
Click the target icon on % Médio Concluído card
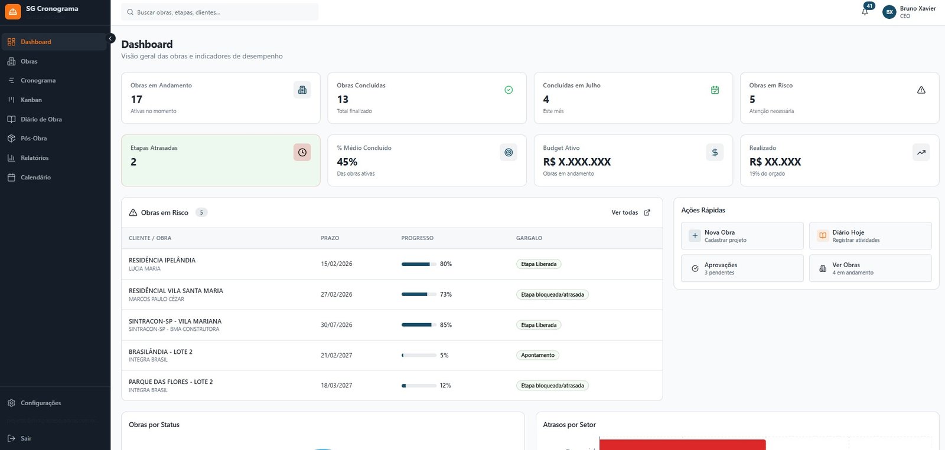tap(509, 152)
